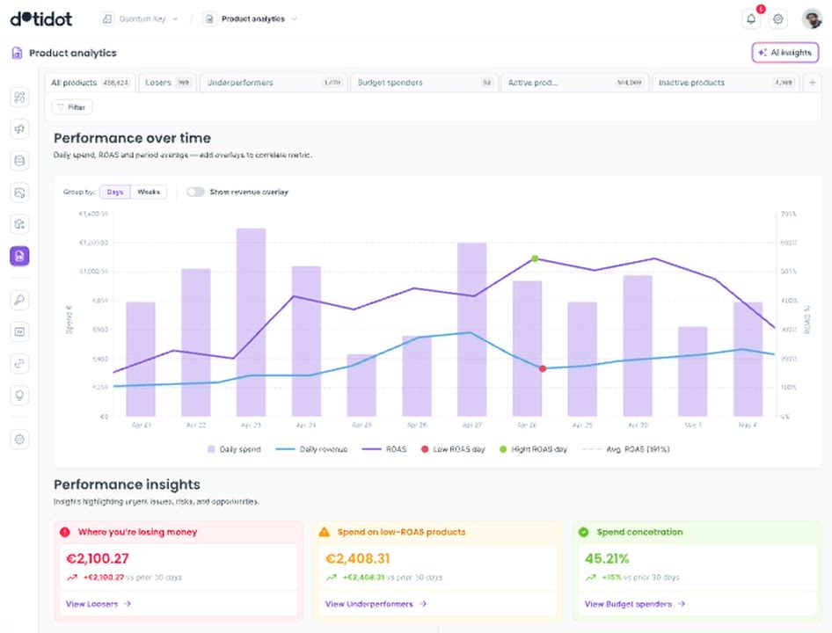This screenshot has width=832, height=633.
Task: Click the orange warning triangle icon
Action: tap(325, 532)
